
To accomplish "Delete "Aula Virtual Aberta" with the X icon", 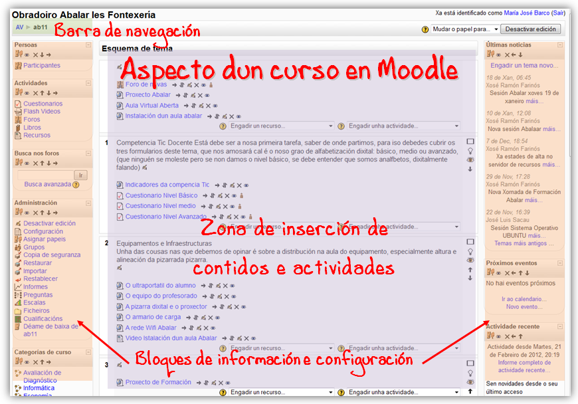I will pos(210,106).
